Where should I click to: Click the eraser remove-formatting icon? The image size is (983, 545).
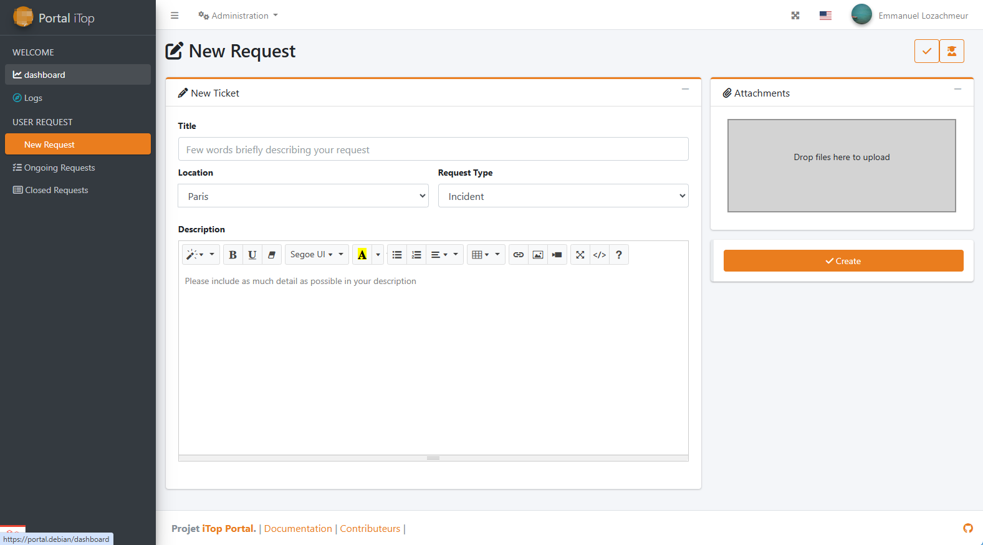click(272, 255)
